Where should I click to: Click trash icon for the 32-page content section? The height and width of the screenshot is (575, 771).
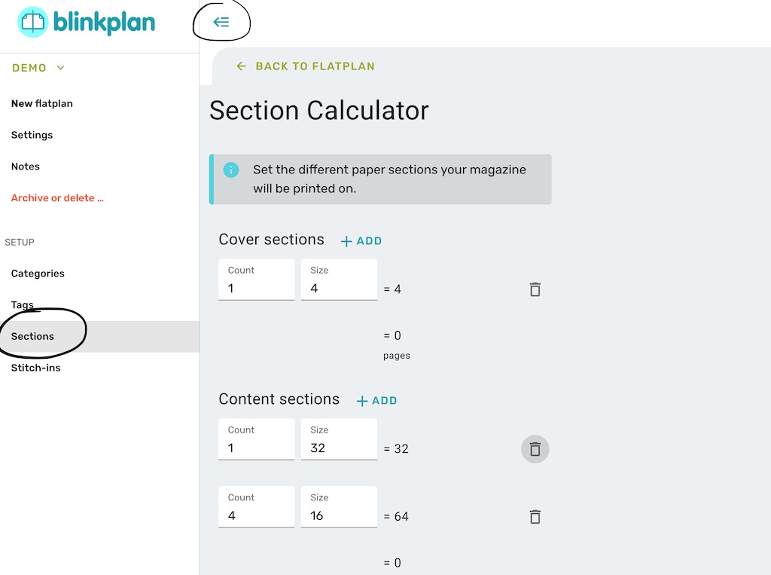(535, 448)
